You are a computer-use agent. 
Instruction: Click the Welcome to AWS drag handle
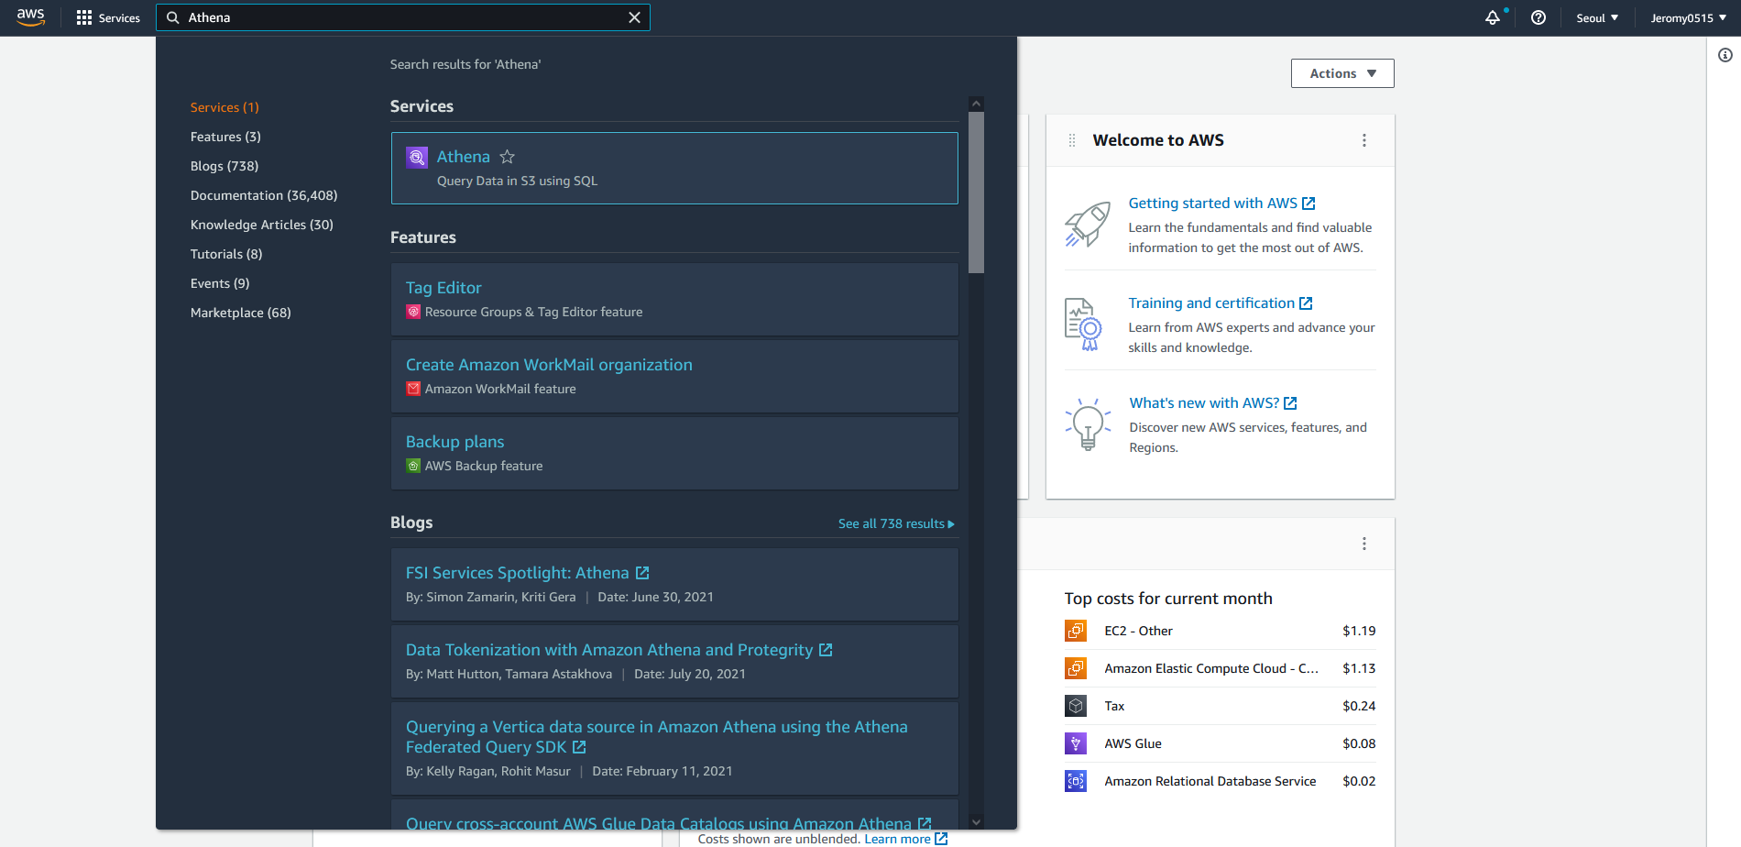tap(1072, 140)
